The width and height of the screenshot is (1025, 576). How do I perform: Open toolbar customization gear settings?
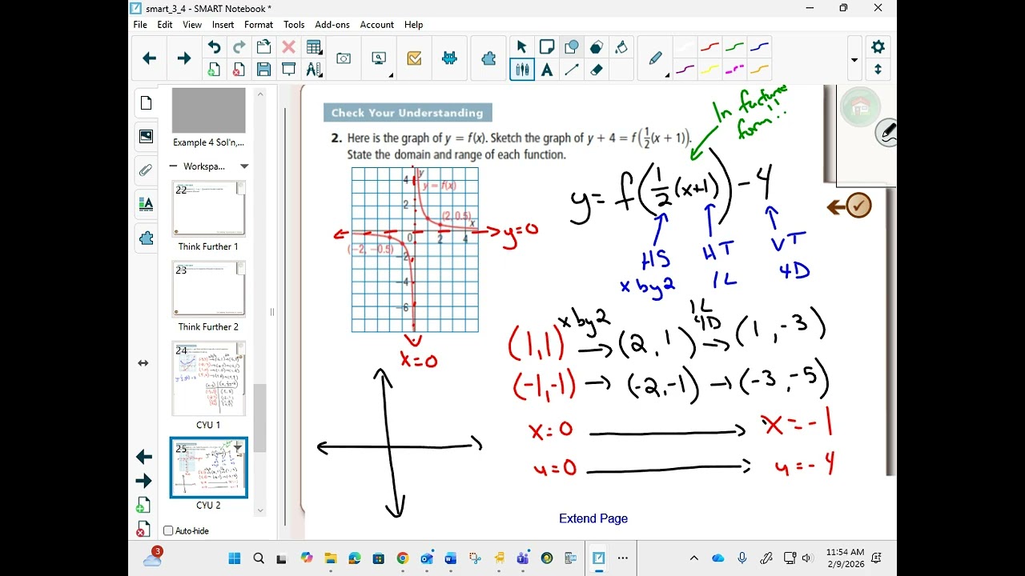(878, 46)
